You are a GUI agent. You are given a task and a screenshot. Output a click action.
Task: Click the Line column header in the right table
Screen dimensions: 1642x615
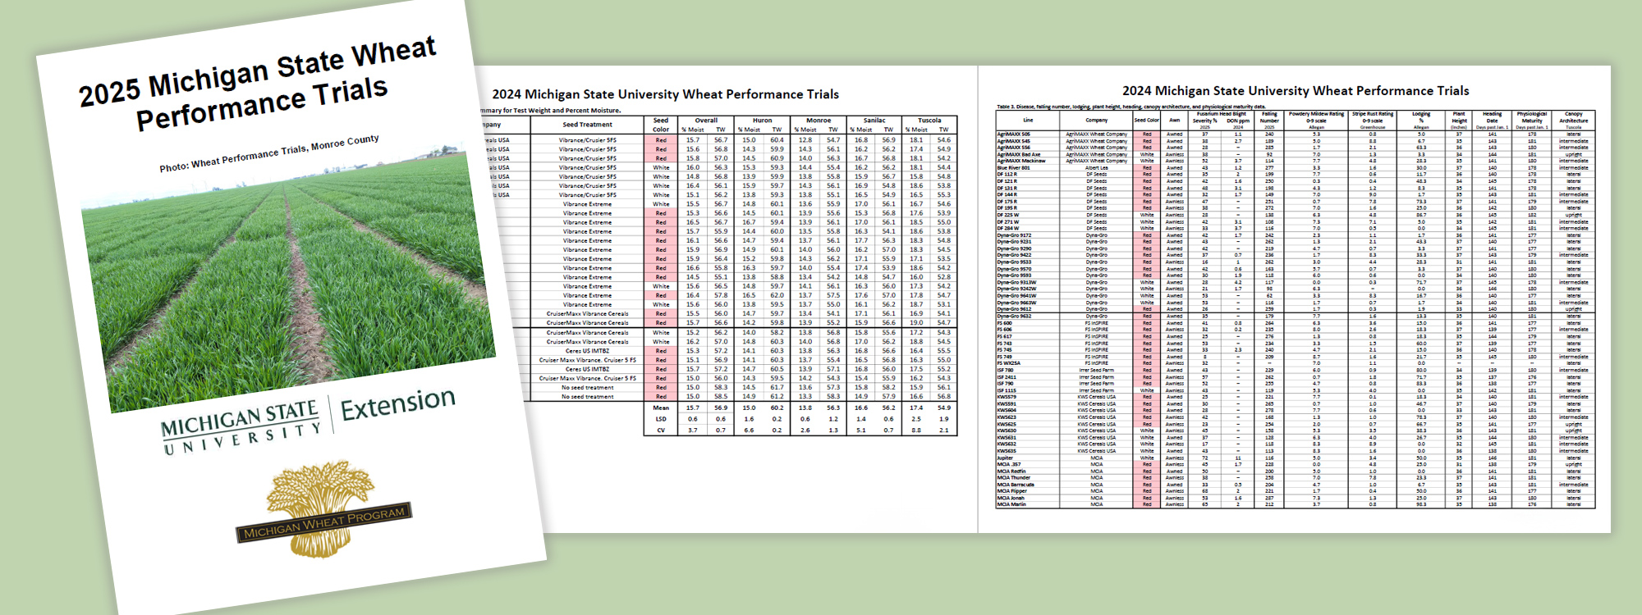pos(1028,121)
